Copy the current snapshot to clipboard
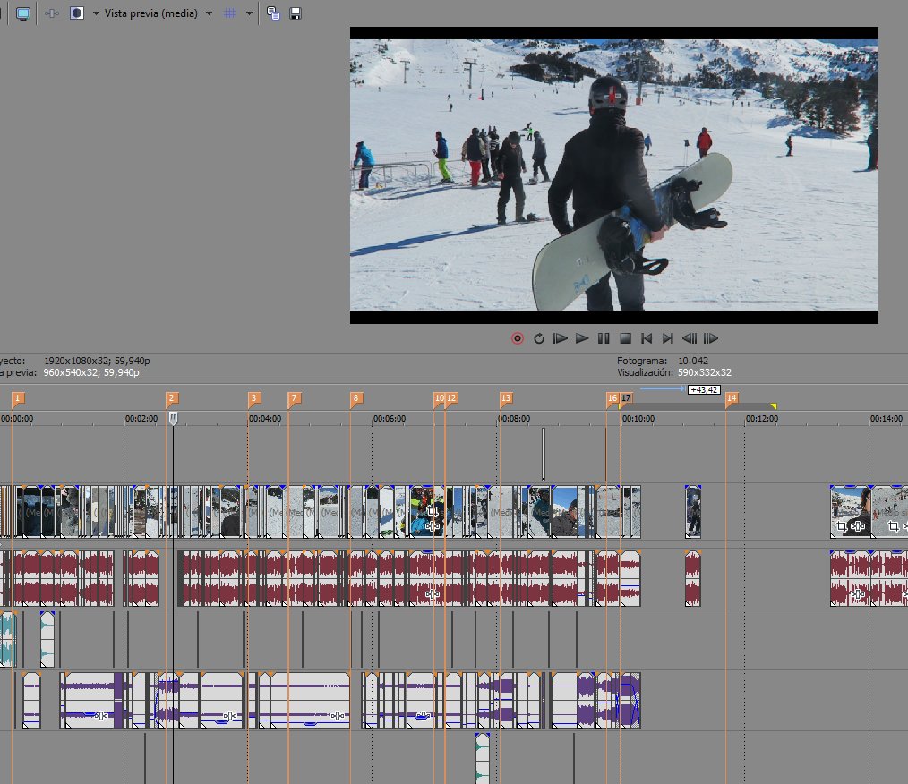908x784 pixels. pos(273,13)
